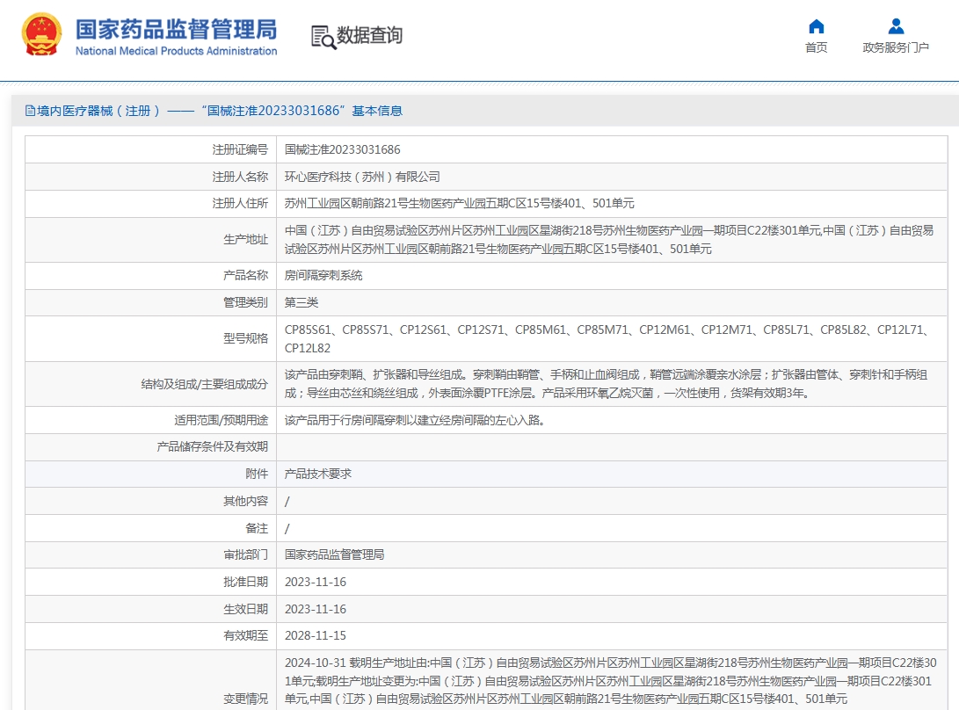Click the 产品储存条件及有效期 label cell
The height and width of the screenshot is (710, 959).
[150, 447]
